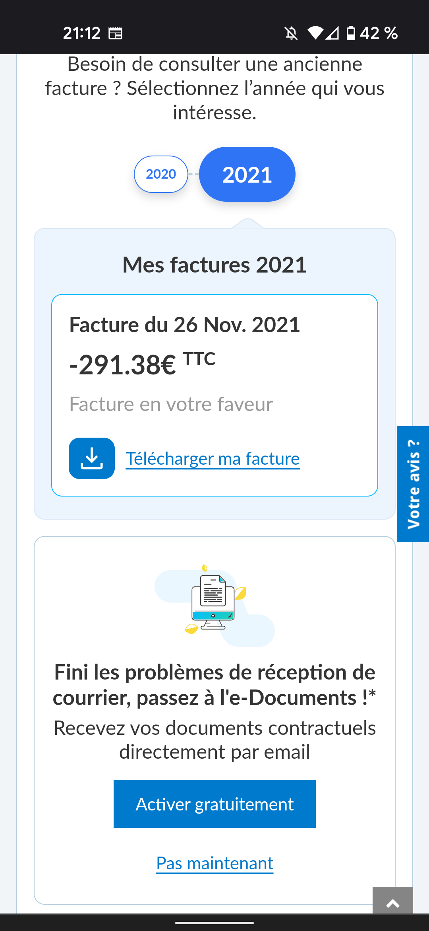Tap the blue download invoice icon
The height and width of the screenshot is (931, 429).
coord(92,458)
